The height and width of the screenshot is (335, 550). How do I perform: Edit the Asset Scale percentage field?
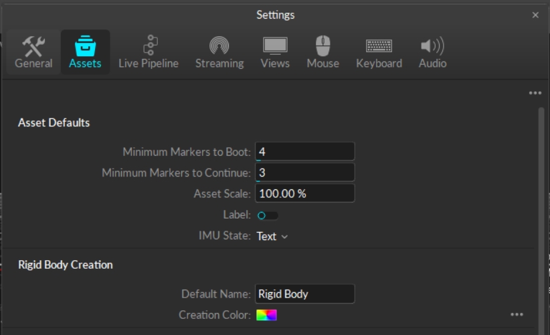coord(304,194)
